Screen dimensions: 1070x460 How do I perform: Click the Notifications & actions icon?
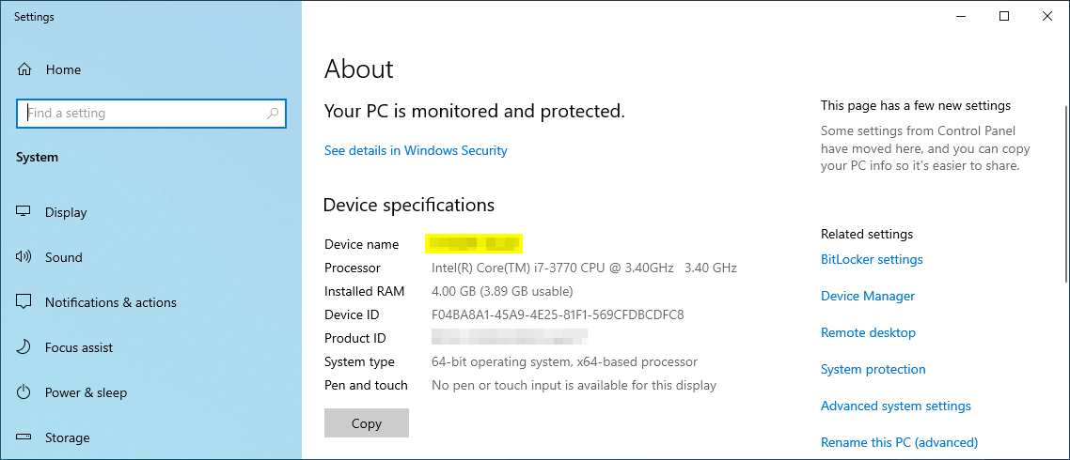(24, 302)
